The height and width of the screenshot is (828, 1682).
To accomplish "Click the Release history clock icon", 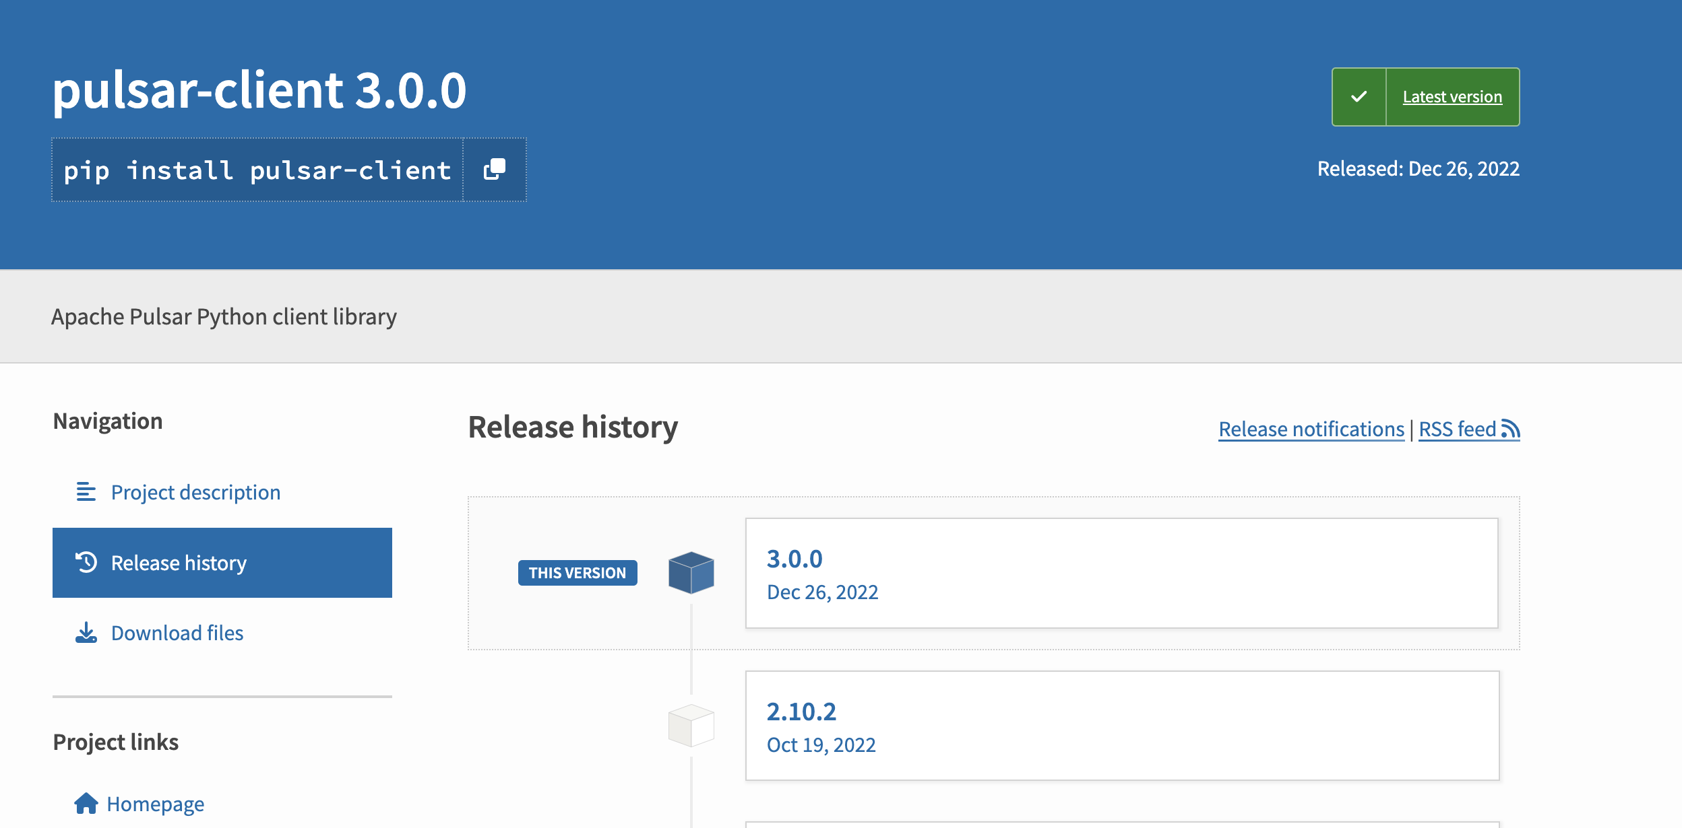I will [x=86, y=562].
